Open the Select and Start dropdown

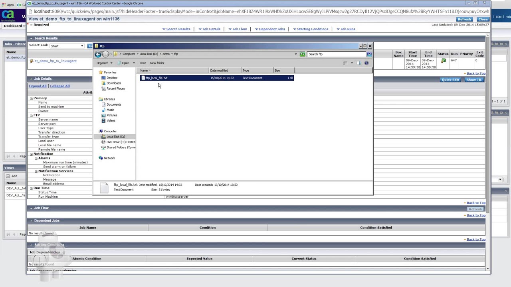pyautogui.click(x=67, y=46)
